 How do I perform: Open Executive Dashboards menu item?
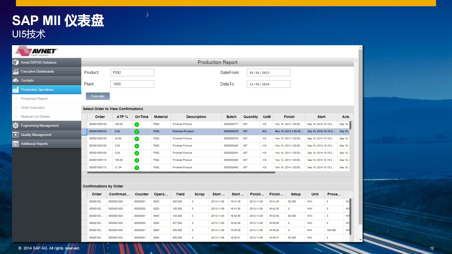pos(46,71)
